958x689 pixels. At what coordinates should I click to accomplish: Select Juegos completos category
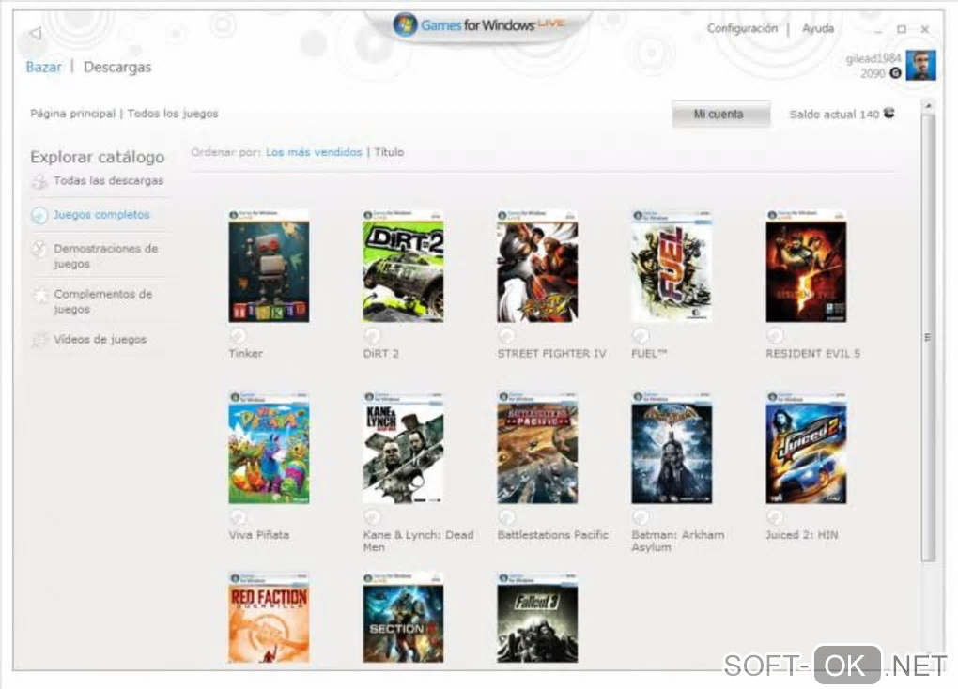pos(101,215)
